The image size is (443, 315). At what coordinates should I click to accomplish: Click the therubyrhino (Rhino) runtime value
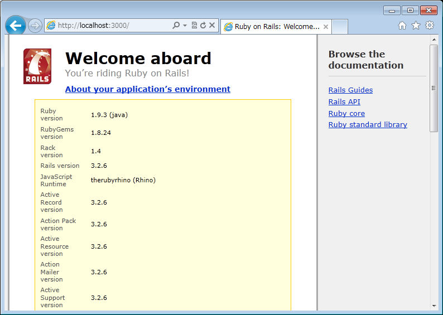123,180
